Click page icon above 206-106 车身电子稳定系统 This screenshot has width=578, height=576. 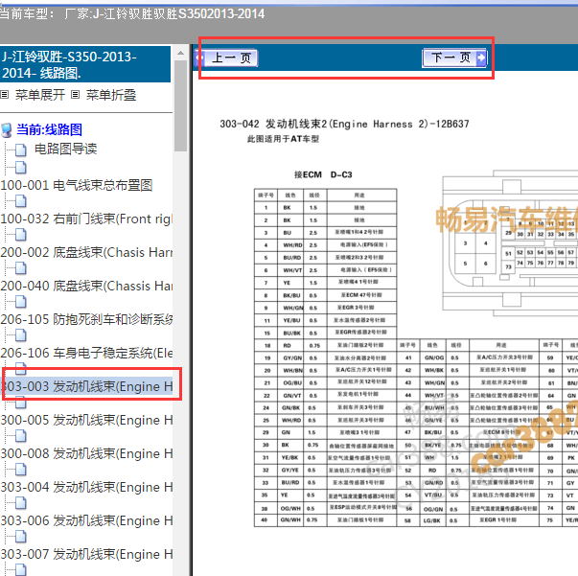tap(21, 334)
